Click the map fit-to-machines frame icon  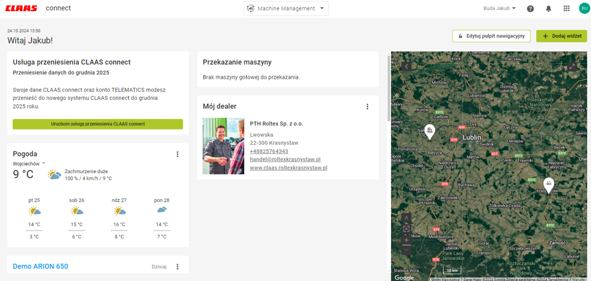[406, 229]
